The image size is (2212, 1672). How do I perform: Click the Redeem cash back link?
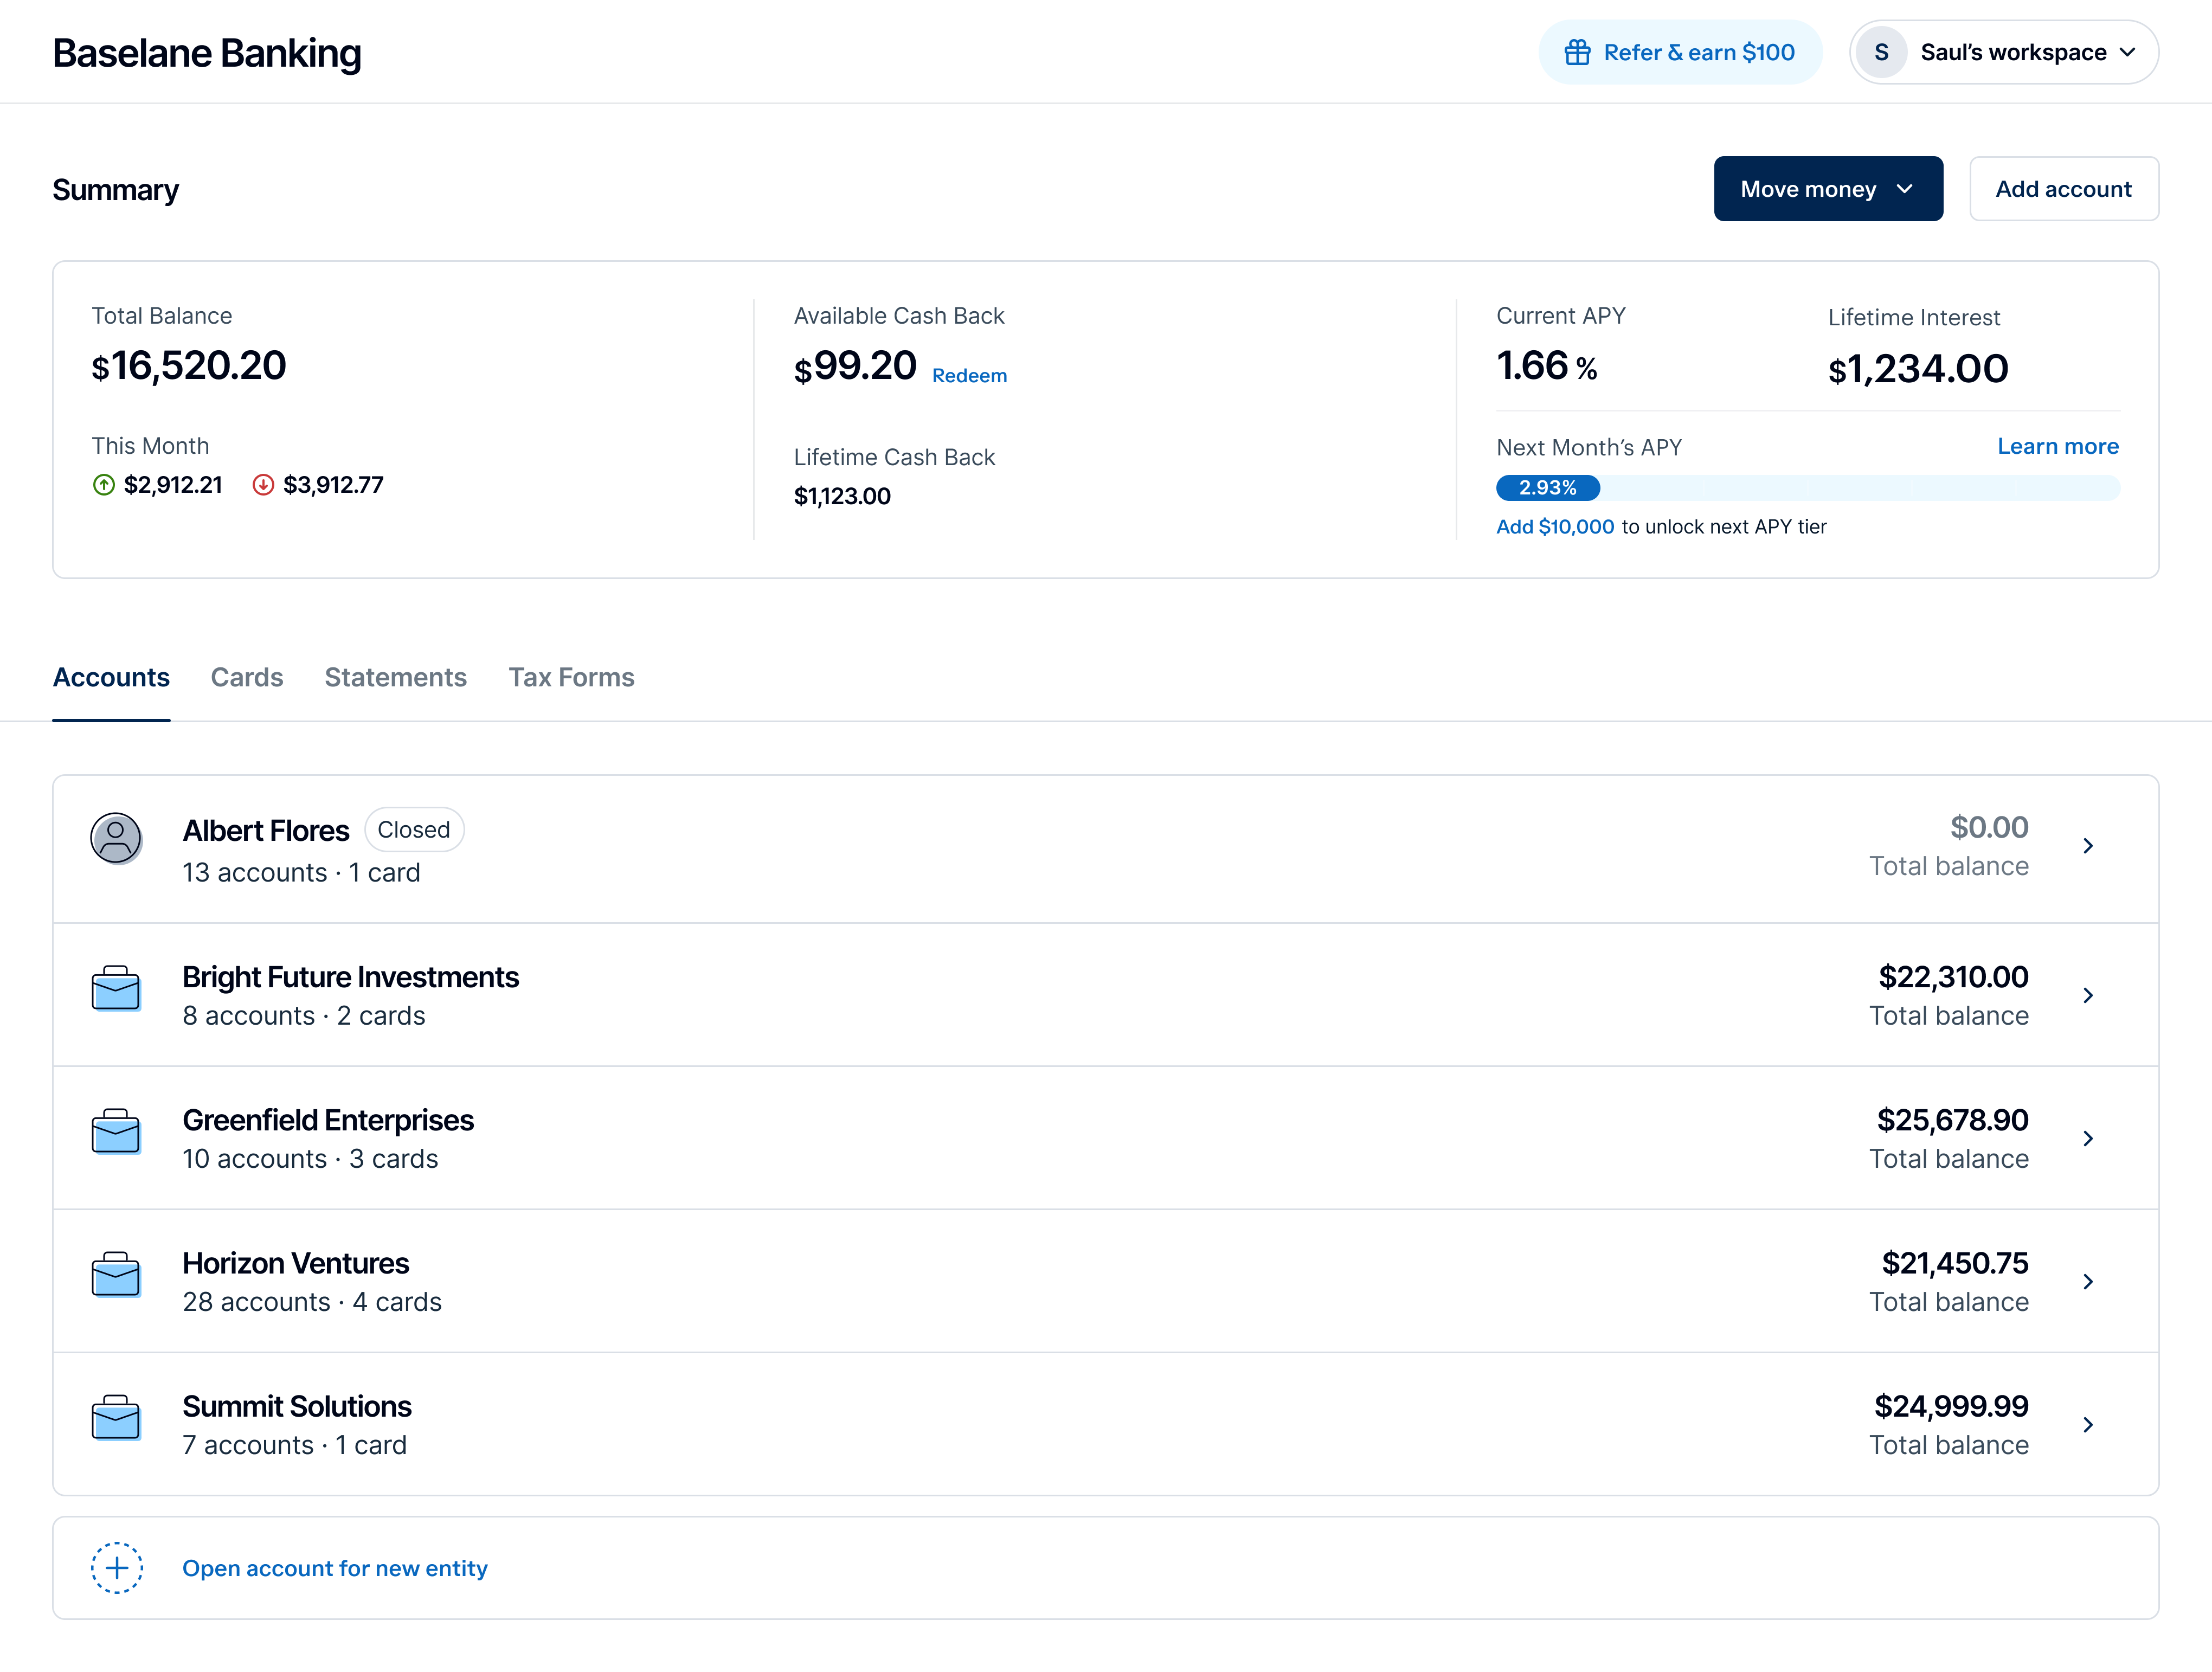click(969, 376)
